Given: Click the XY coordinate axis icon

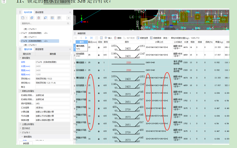Looking at the screenshot, I should click(83, 19).
